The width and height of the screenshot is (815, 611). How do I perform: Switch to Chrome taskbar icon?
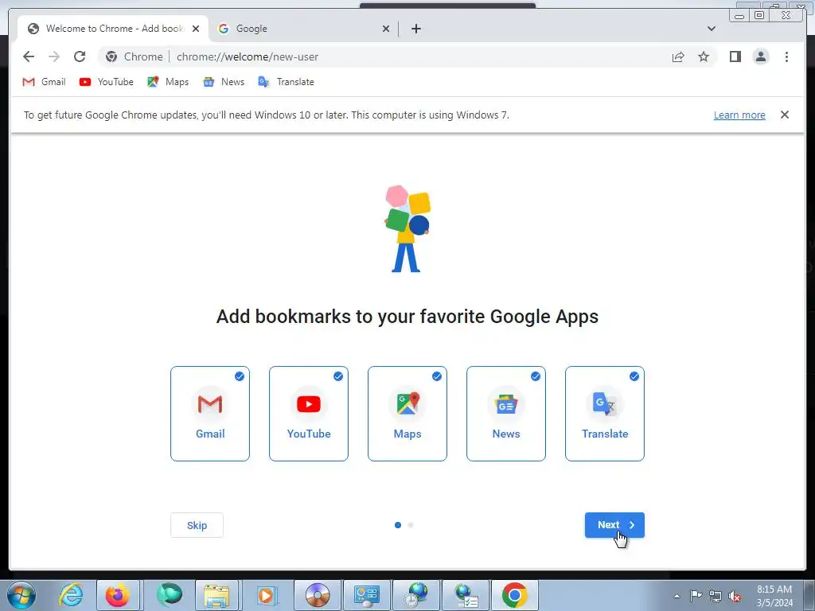[515, 595]
